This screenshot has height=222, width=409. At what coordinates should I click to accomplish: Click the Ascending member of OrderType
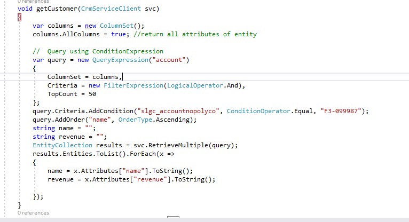[172, 120]
